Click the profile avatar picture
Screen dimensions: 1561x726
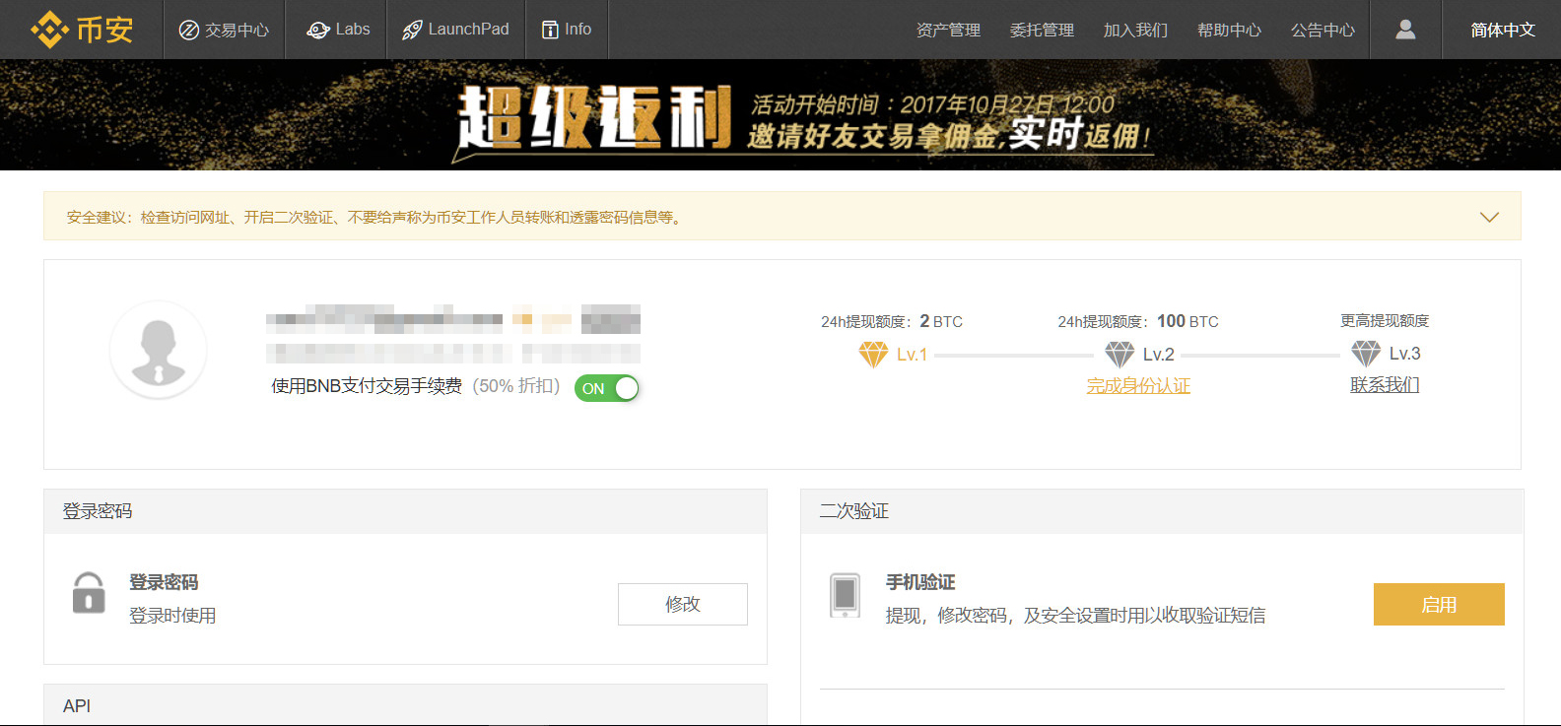point(158,350)
